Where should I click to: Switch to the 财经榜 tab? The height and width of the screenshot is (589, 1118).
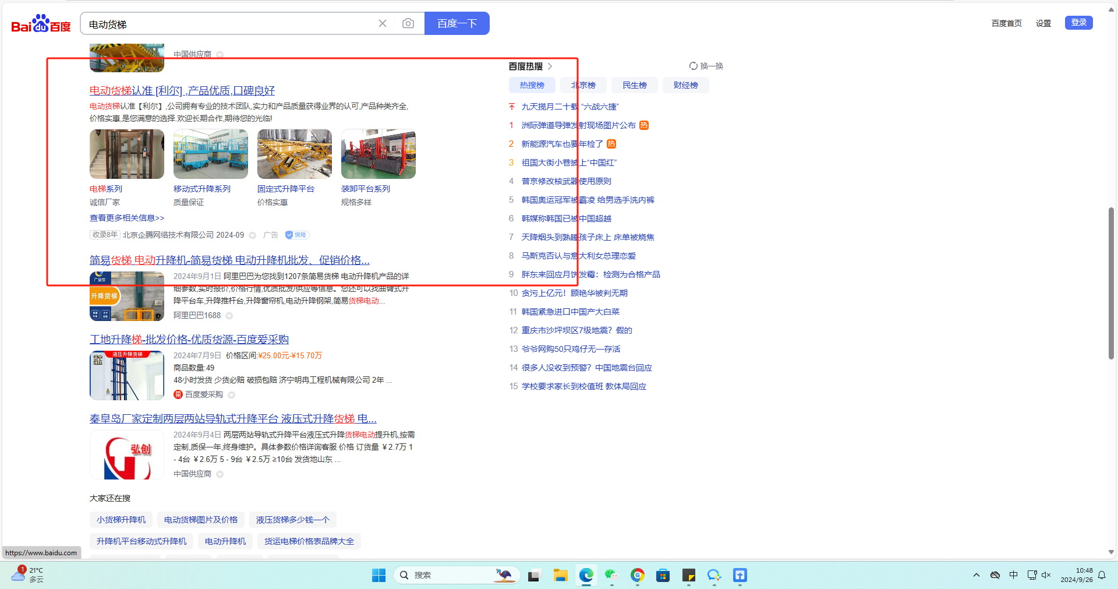click(x=685, y=85)
